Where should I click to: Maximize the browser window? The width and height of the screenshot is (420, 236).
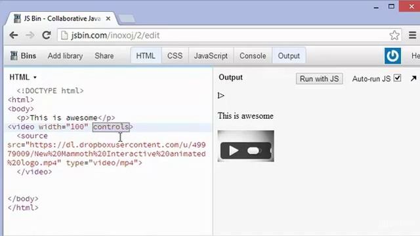pyautogui.click(x=391, y=6)
